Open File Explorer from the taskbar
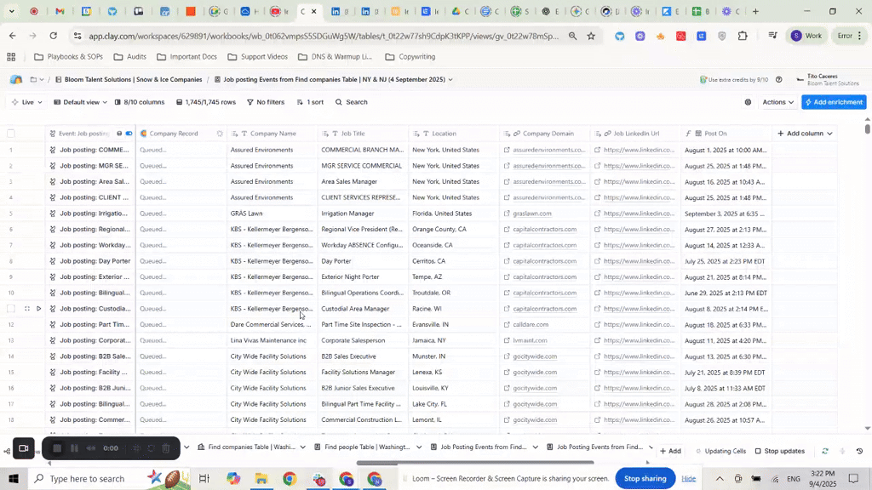872x490 pixels. (x=261, y=479)
